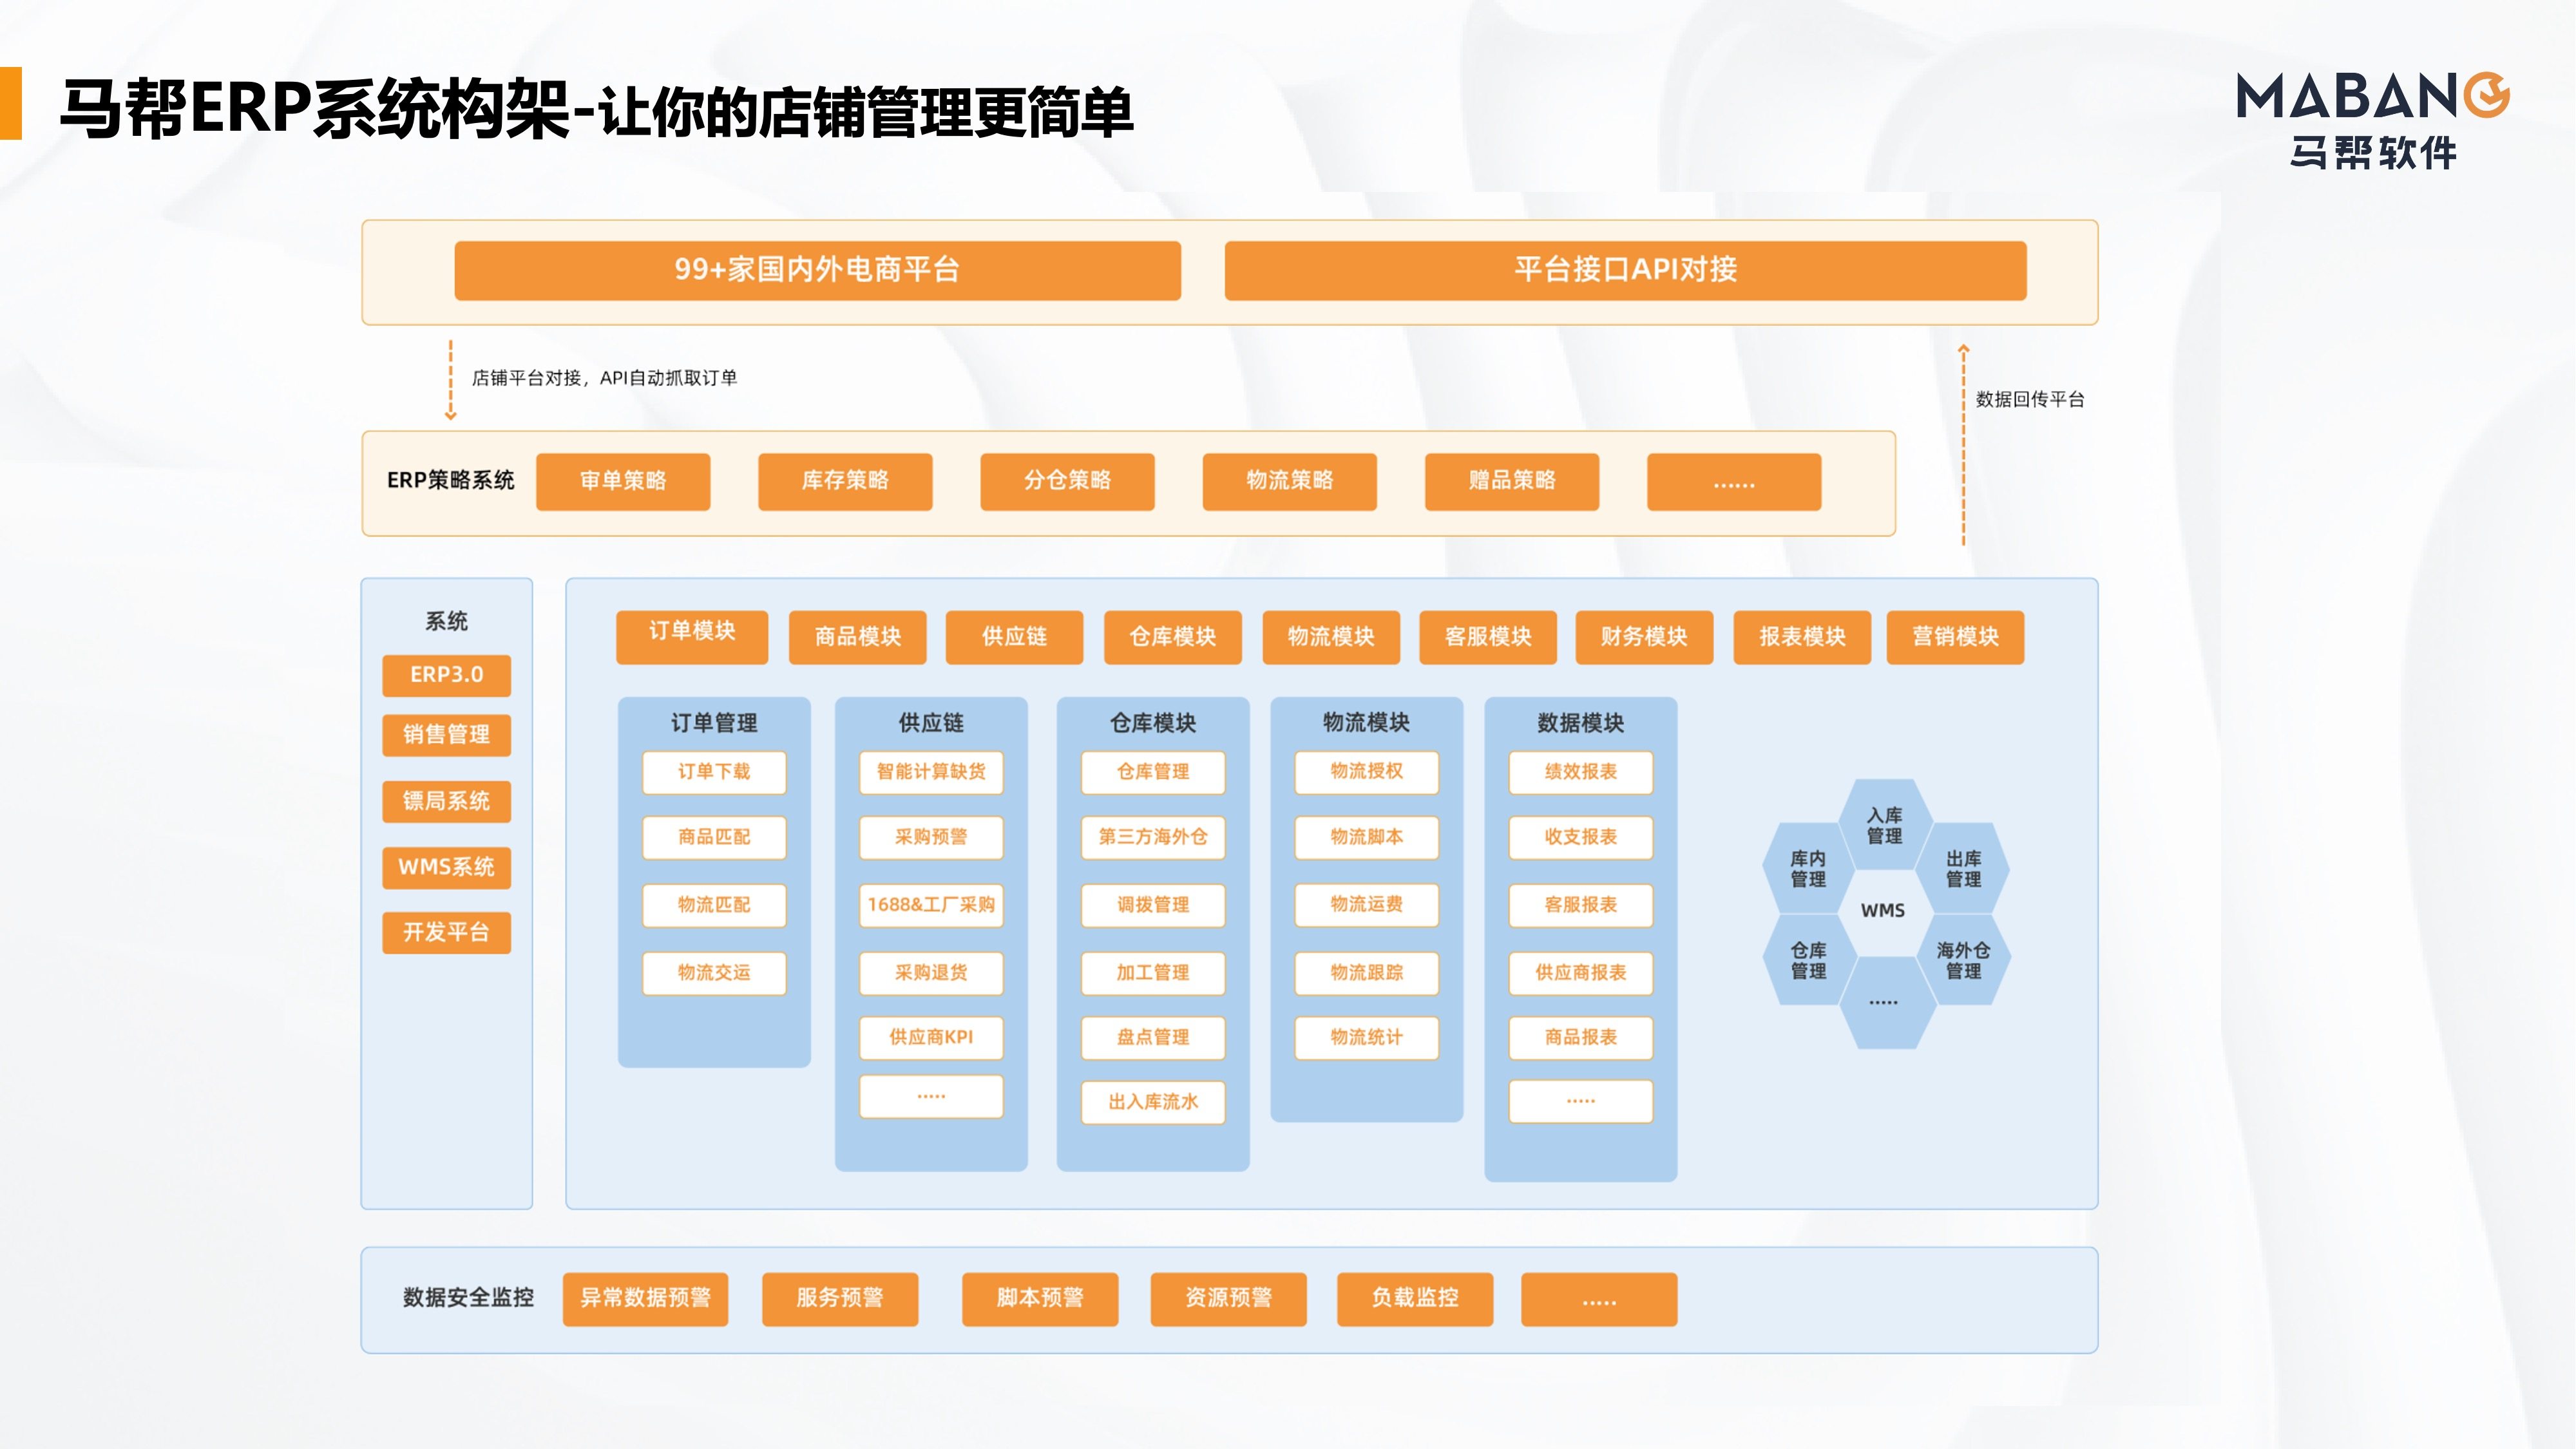2576x1449 pixels.
Task: Click the 商品报表 item
Action: click(1581, 1038)
